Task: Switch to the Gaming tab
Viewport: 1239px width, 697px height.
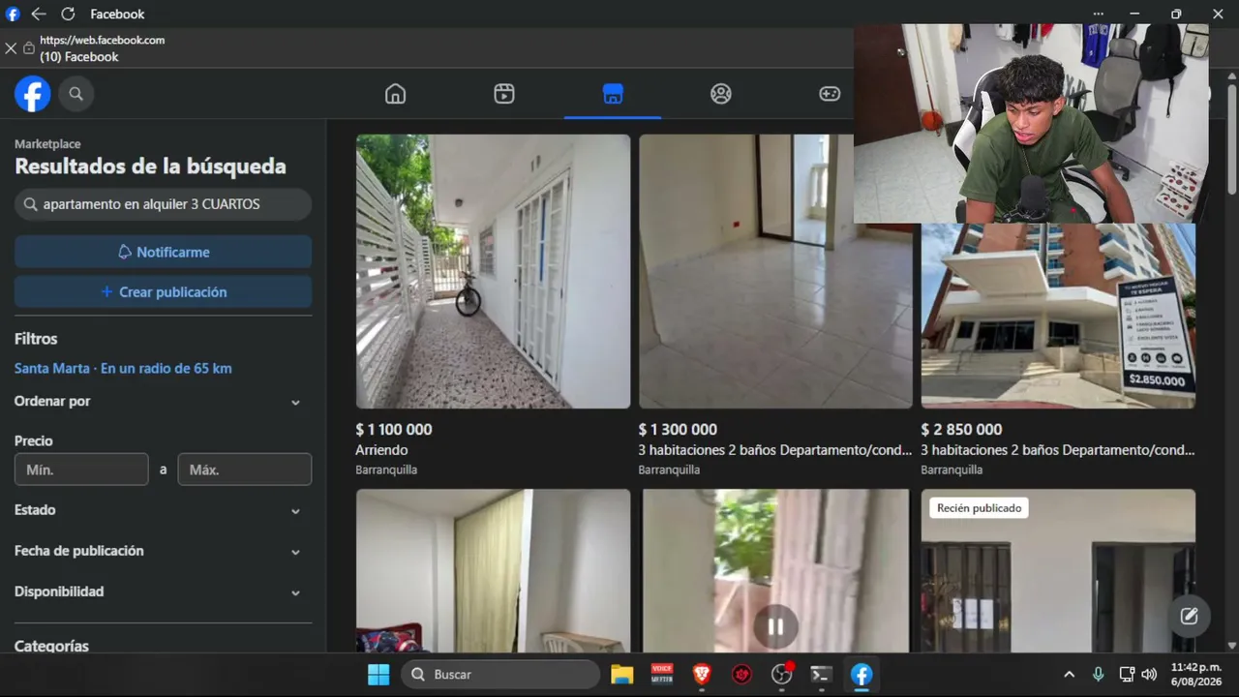Action: point(830,94)
